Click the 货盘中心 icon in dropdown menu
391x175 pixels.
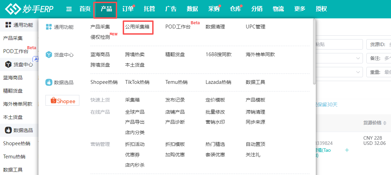pos(49,55)
